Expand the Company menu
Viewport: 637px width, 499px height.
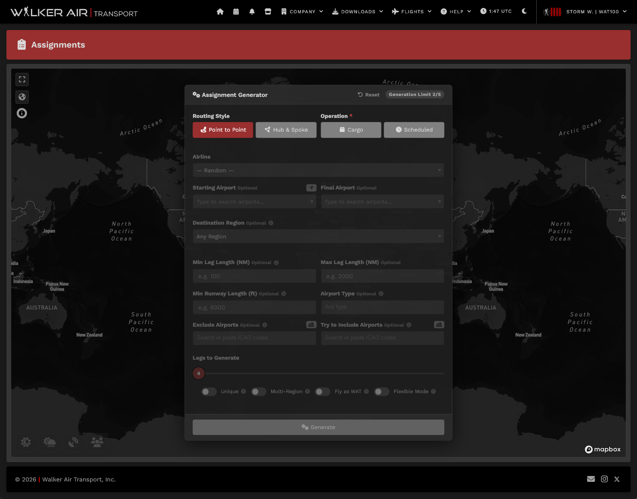(302, 12)
